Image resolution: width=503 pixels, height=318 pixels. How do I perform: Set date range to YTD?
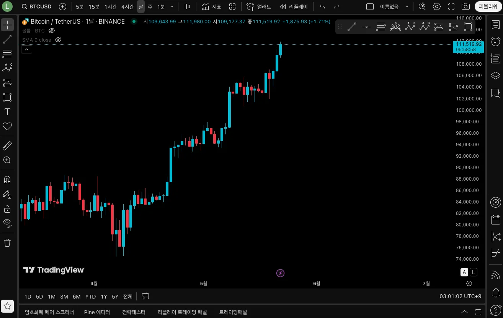(x=90, y=297)
